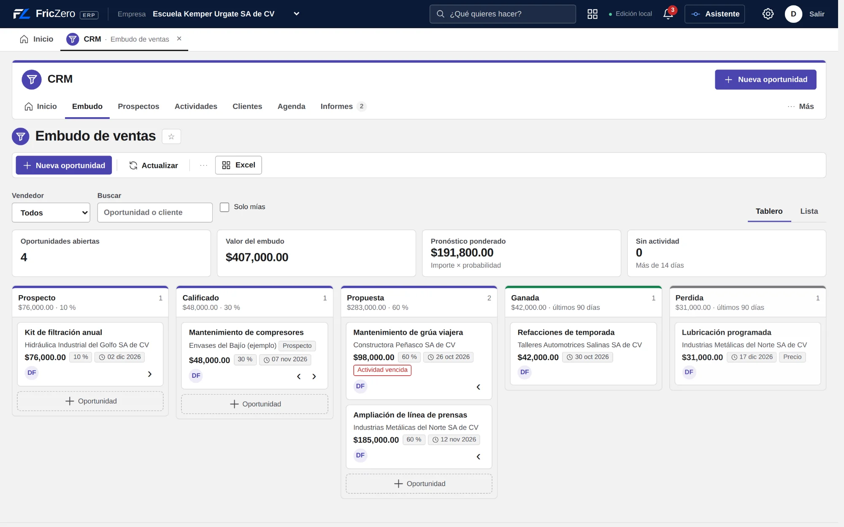Click the user avatar D

[x=793, y=14]
